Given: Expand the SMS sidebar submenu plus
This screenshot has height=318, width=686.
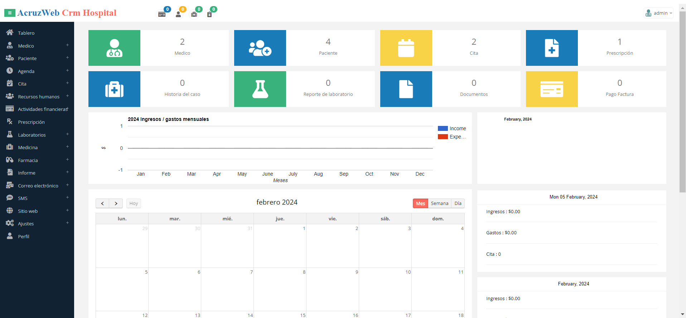Looking at the screenshot, I should (67, 197).
